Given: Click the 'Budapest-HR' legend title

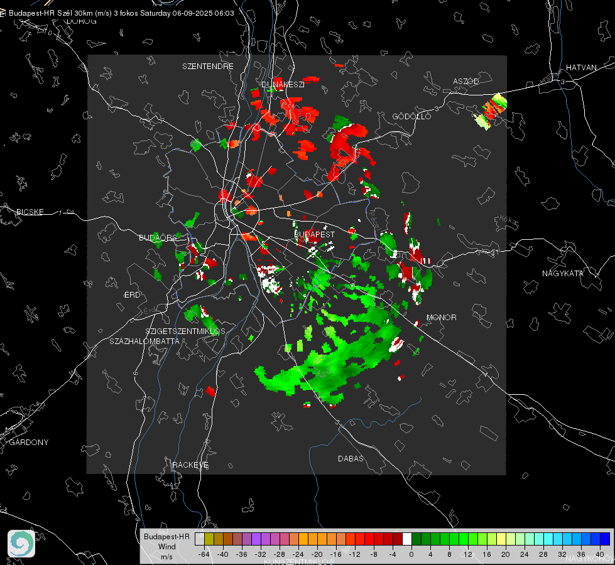Looking at the screenshot, I should coord(166,536).
